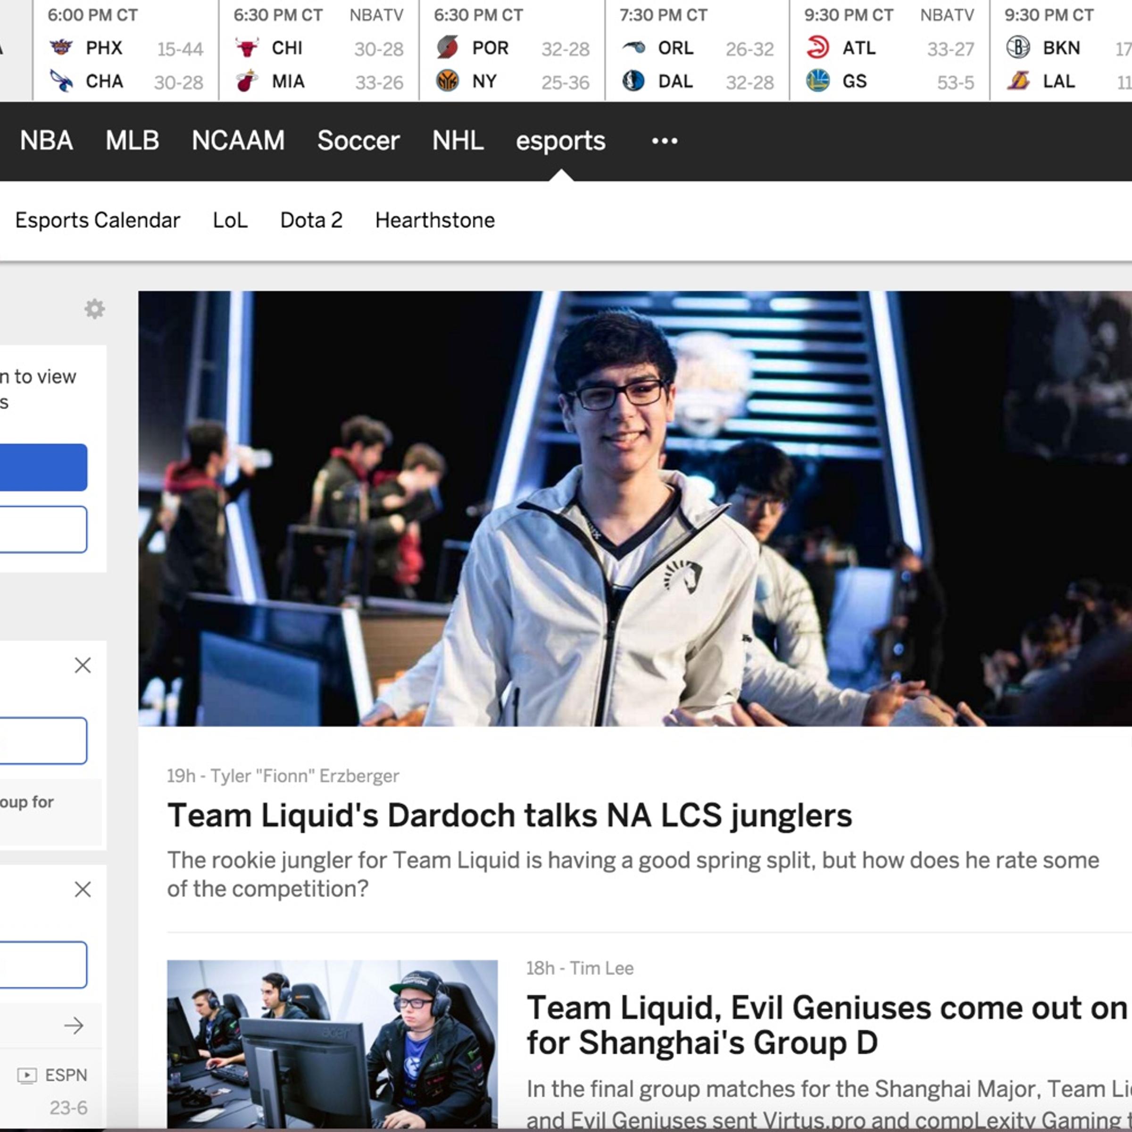Dismiss the upper sidebar card
This screenshot has width=1132, height=1132.
pos(83,665)
